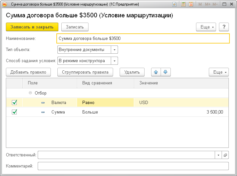The image size is (237, 176).
Task: Close the window with X
Action: click(x=231, y=4)
